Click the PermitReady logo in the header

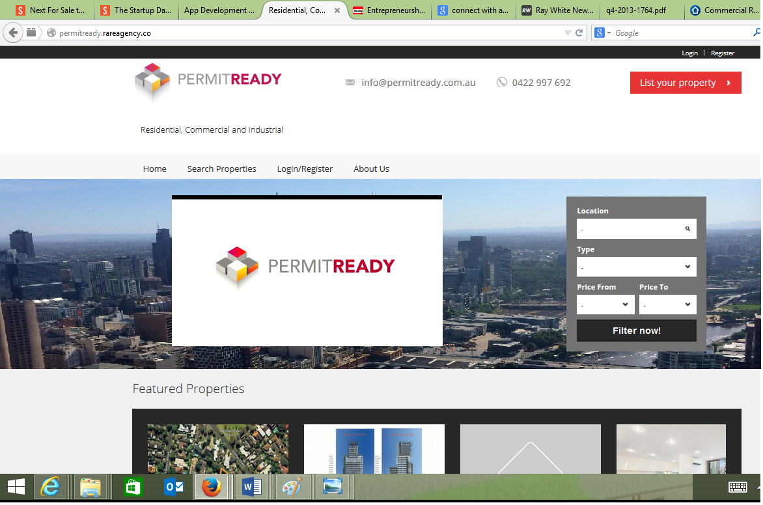[x=208, y=81]
